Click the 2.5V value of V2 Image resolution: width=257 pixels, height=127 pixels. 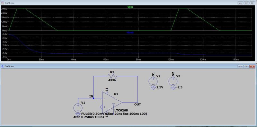click(160, 87)
